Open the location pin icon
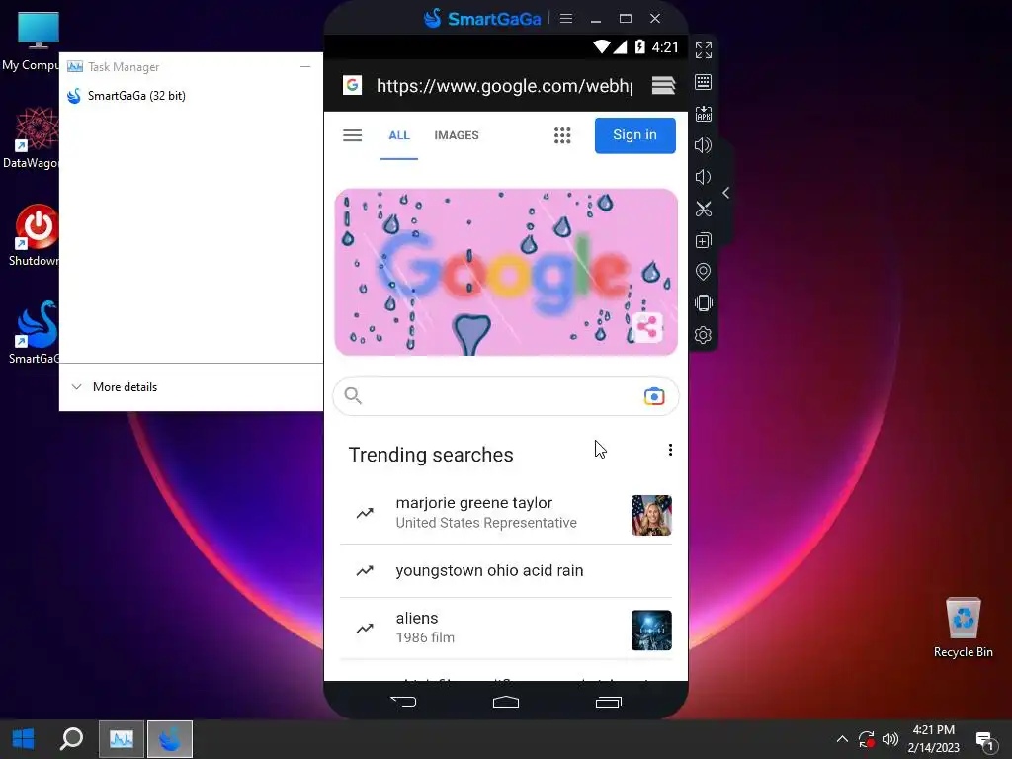 (x=703, y=272)
